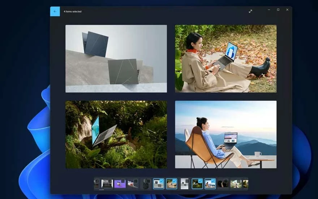The image size is (318, 199).
Task: Go back using the blue arrow button
Action: pyautogui.click(x=55, y=11)
